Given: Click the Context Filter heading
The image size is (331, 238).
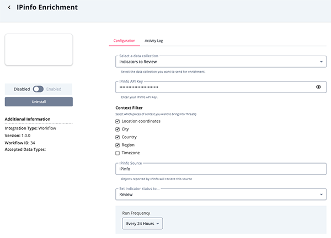Looking at the screenshot, I should click(129, 108).
